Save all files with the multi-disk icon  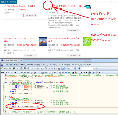click(14, 69)
